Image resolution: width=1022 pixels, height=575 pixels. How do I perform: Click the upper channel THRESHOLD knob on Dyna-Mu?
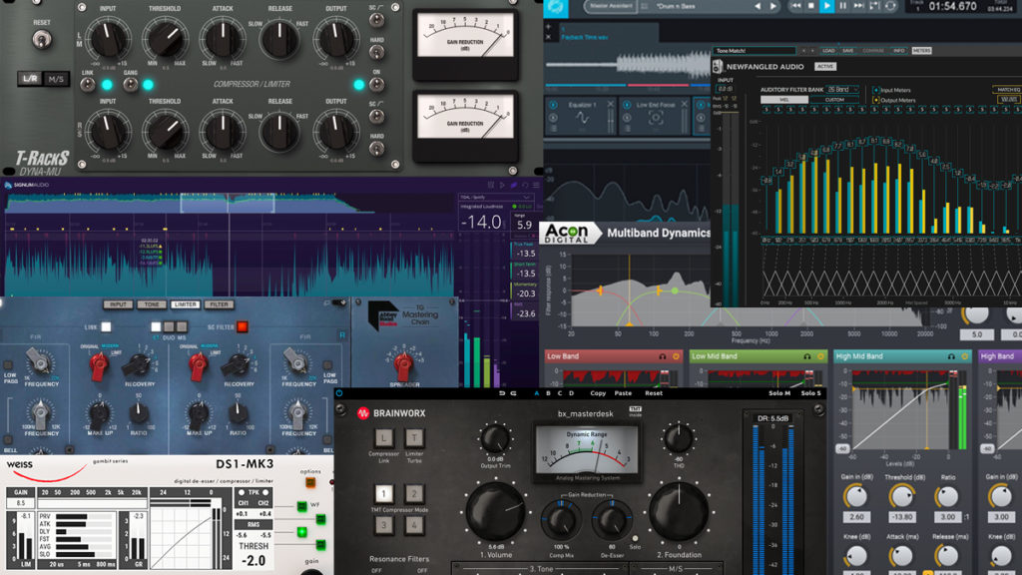[x=165, y=39]
